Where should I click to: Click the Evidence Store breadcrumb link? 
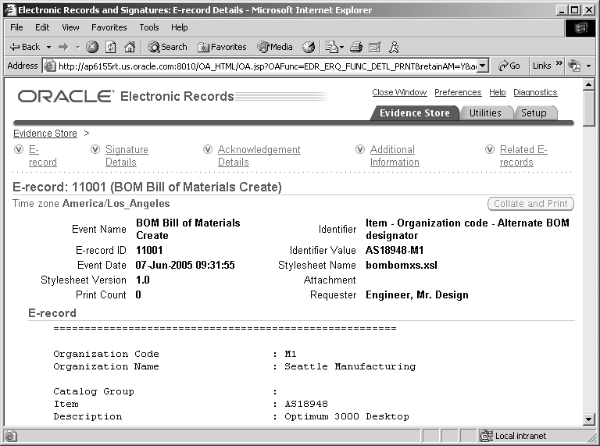click(x=45, y=133)
